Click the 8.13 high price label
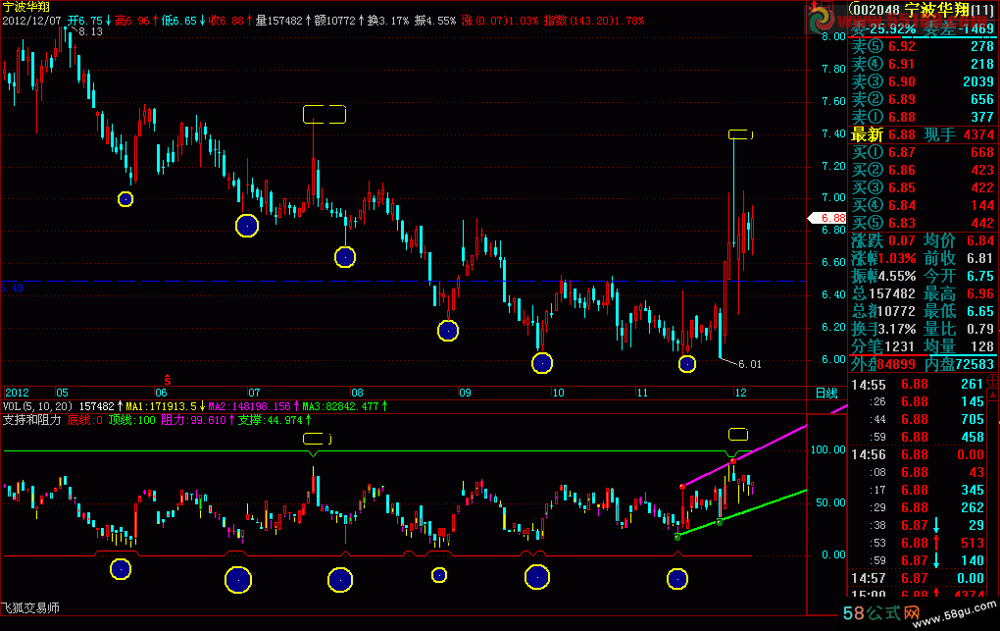The height and width of the screenshot is (631, 1000). [90, 32]
